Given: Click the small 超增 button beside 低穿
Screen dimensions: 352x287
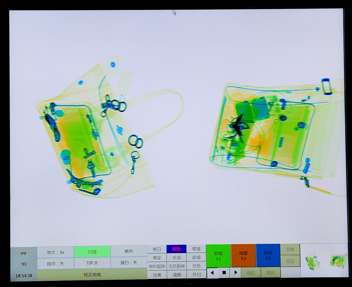Looking at the screenshot, I should (x=196, y=257).
